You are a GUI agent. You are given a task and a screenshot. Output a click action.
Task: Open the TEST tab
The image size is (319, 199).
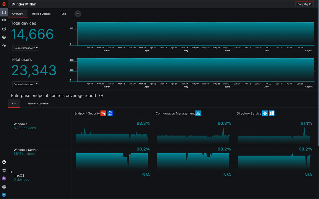63,14
